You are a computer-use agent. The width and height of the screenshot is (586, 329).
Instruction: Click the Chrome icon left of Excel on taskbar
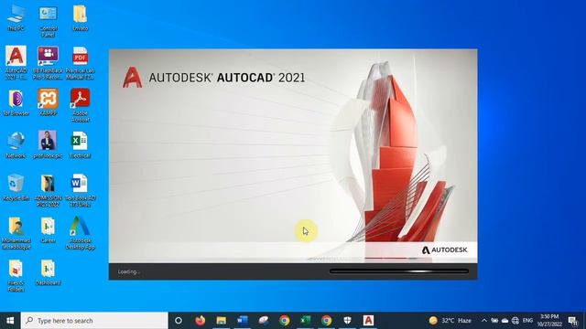[285, 321]
